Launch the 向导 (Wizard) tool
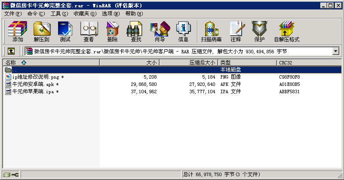 click(x=160, y=32)
